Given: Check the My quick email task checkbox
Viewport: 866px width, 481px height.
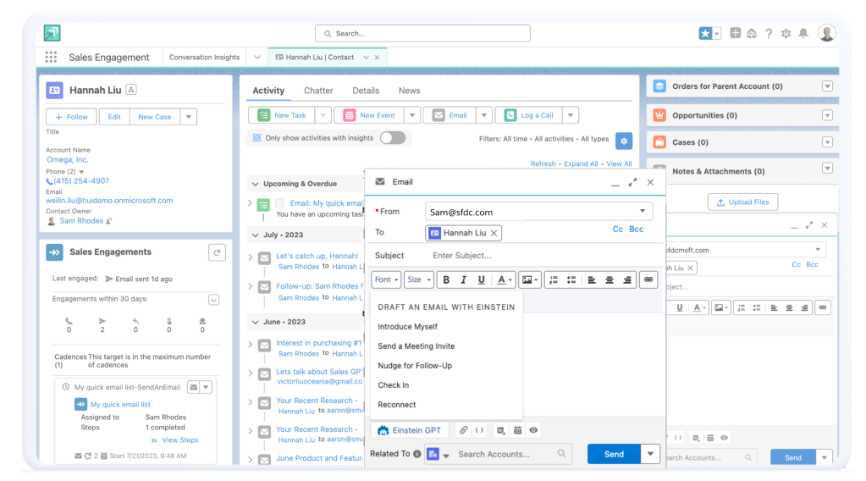Looking at the screenshot, I should tap(280, 203).
